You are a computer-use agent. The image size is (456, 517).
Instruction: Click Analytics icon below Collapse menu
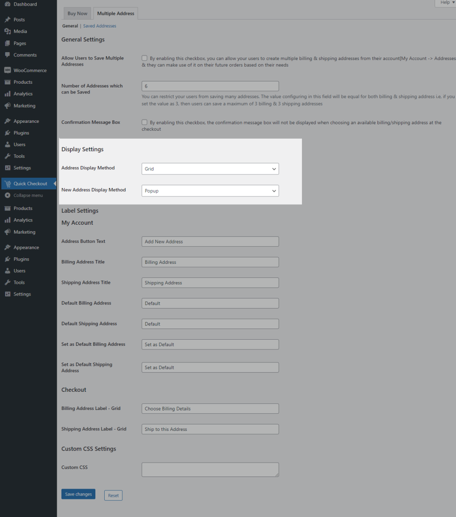(7, 220)
